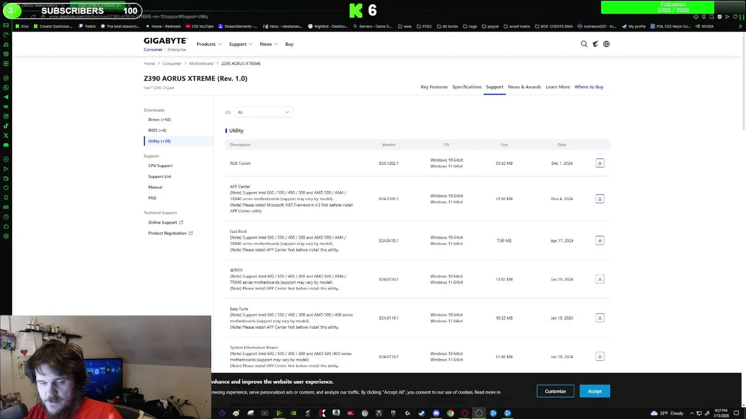The height and width of the screenshot is (419, 746).
Task: Customize cookie settings
Action: pos(555,391)
